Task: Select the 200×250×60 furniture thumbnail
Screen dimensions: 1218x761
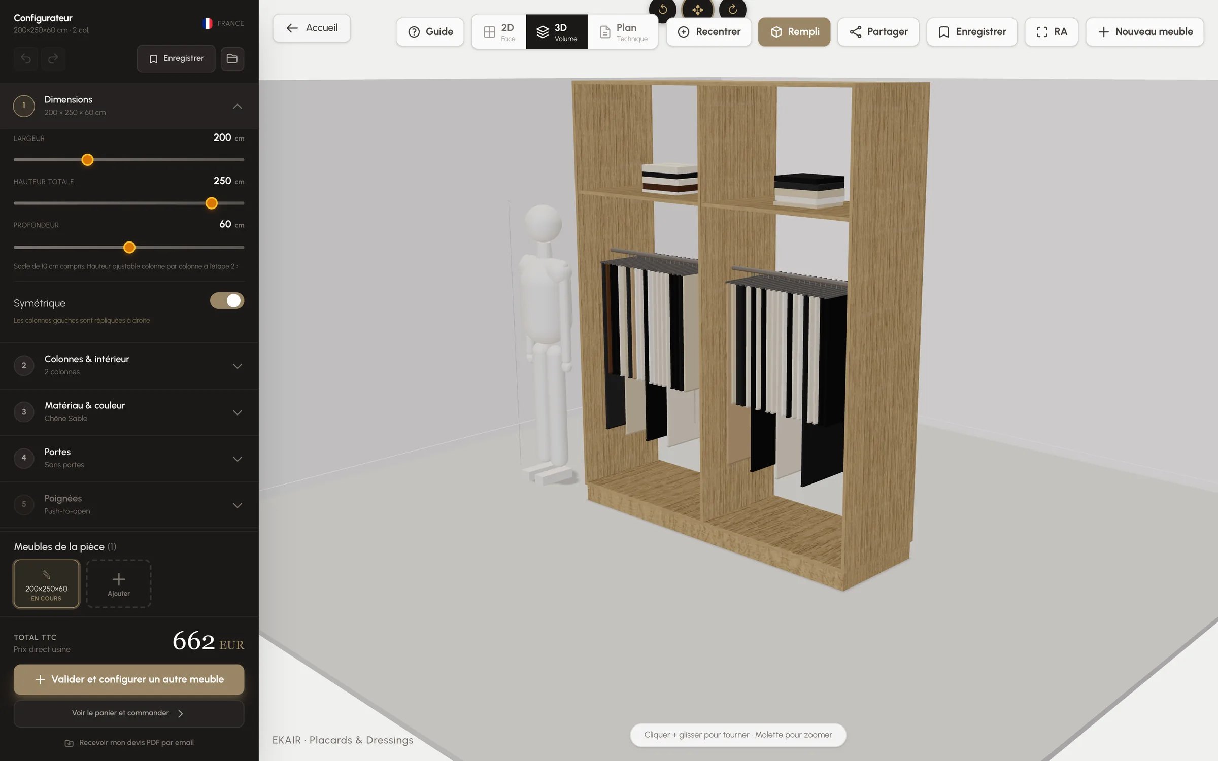Action: click(x=46, y=584)
